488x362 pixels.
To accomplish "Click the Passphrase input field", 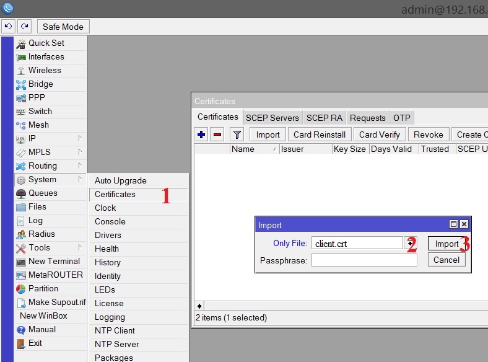I will point(364,260).
